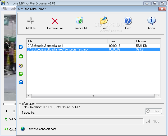Click the 5621 KB file size cell

(141, 46)
